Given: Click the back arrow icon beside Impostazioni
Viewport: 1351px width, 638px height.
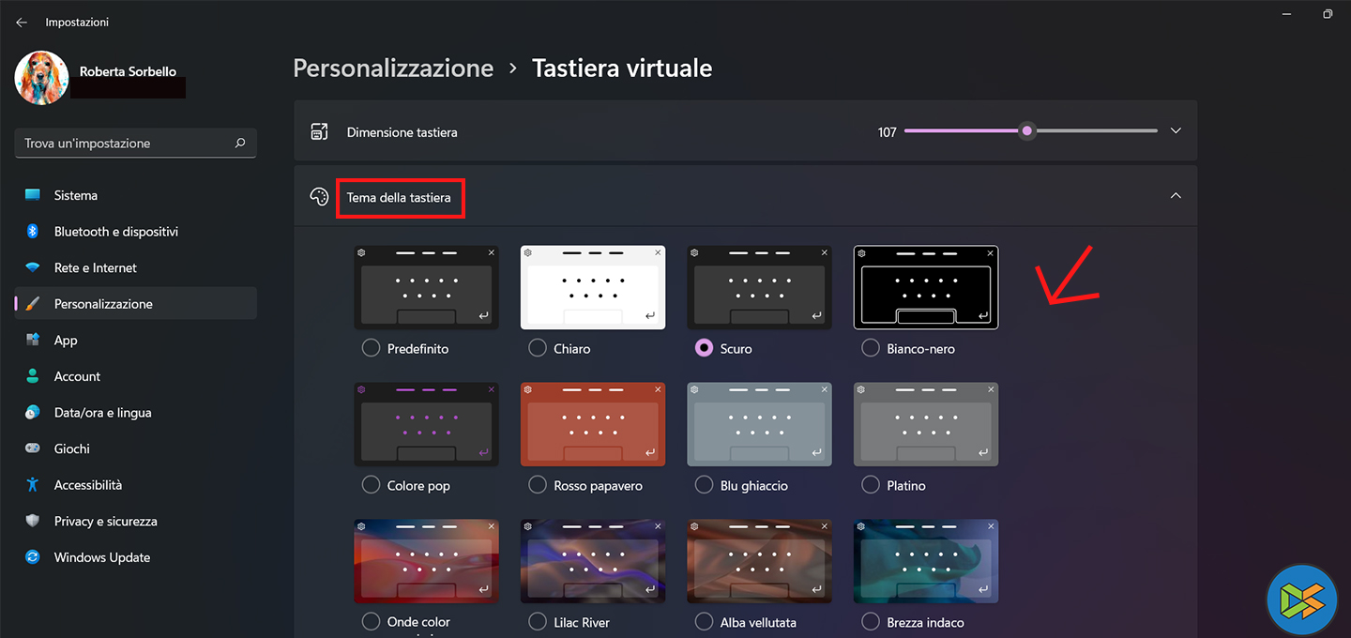Looking at the screenshot, I should coord(22,22).
